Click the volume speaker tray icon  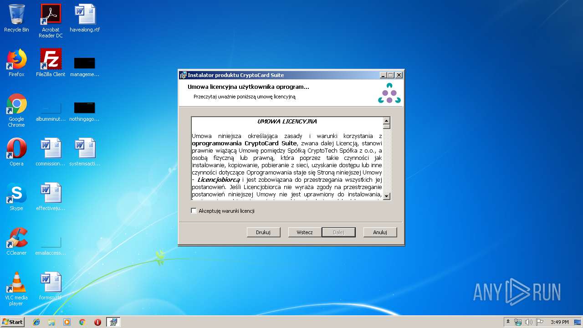pos(528,322)
